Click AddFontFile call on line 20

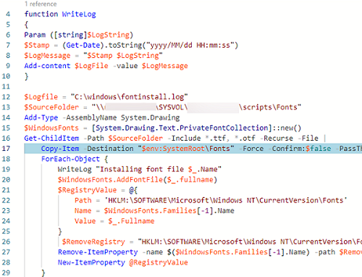(140, 180)
